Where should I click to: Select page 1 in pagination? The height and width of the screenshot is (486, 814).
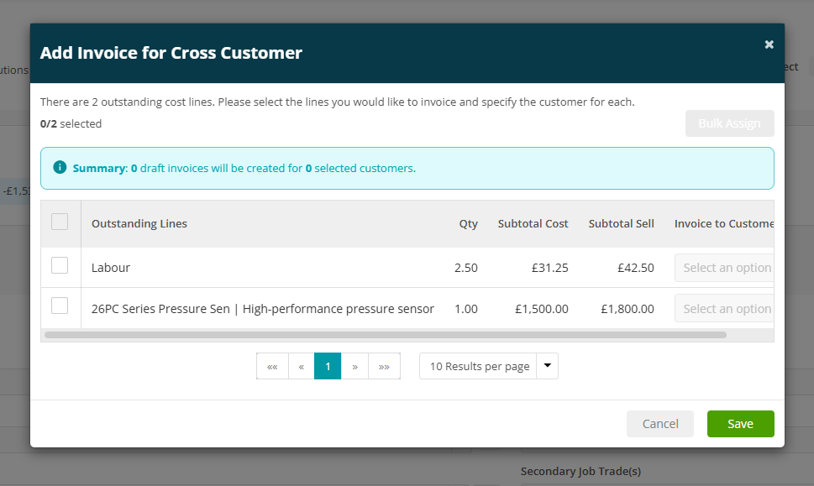coord(328,366)
